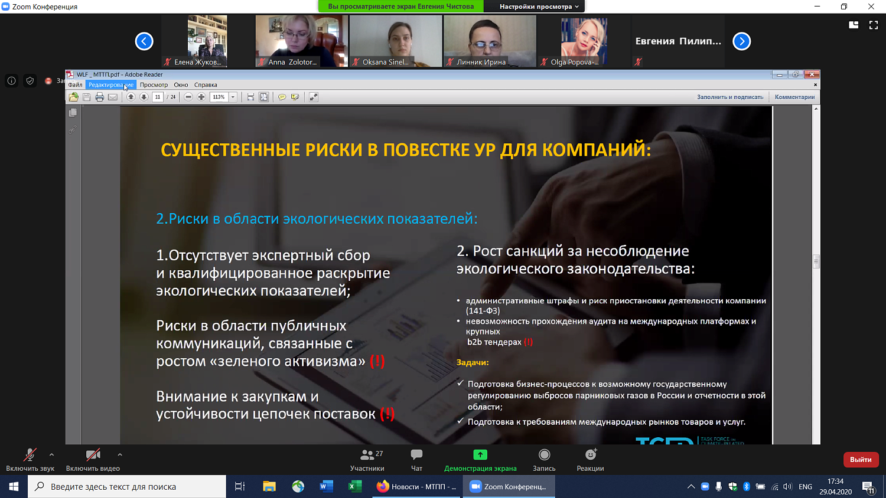Viewport: 886px width, 498px height.
Task: Open the Редактирование menu
Action: click(111, 85)
